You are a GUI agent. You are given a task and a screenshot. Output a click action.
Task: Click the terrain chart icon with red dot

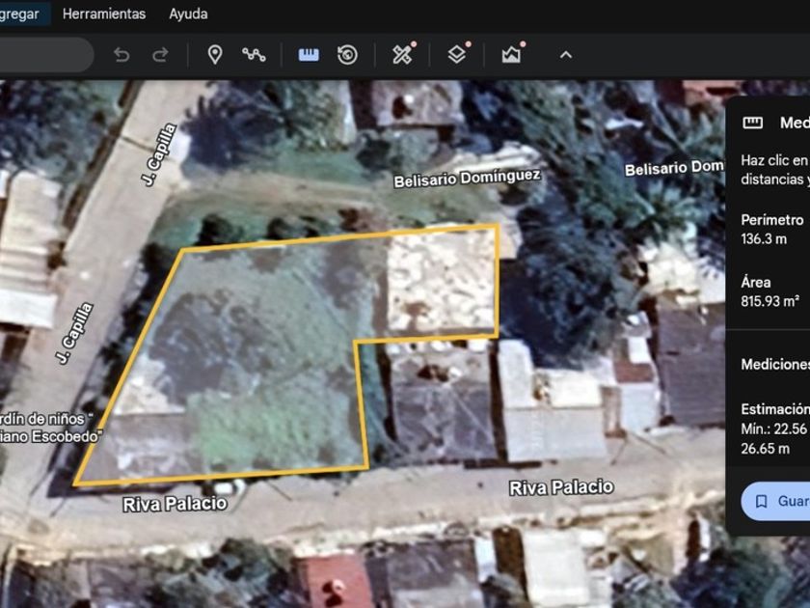[x=511, y=55]
